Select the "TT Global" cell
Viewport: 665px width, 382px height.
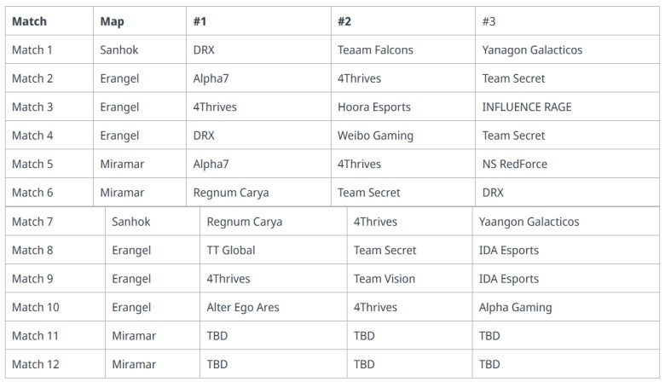pos(230,251)
